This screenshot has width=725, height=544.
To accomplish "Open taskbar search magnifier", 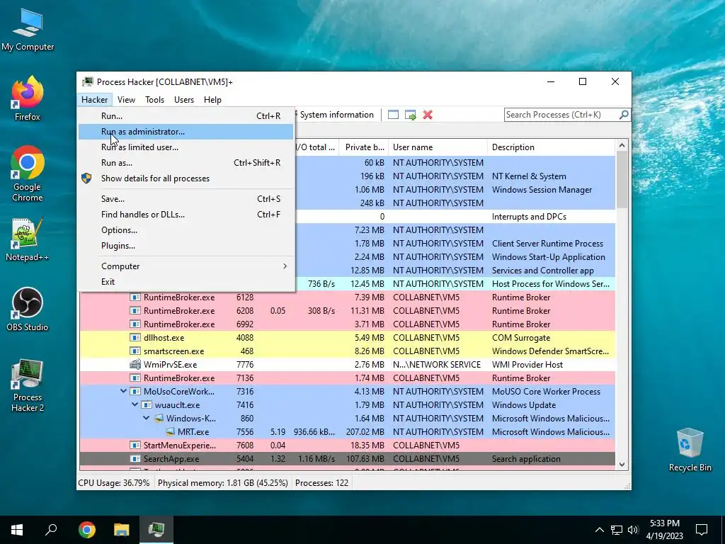I will [x=51, y=530].
